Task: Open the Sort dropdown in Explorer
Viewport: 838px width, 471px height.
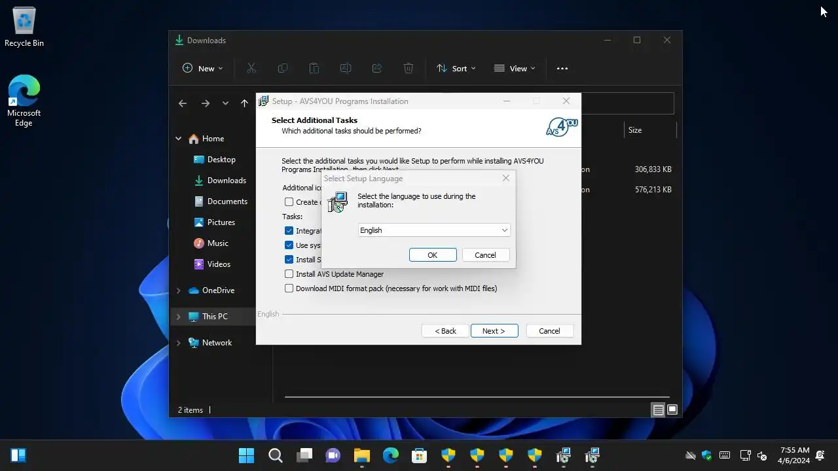Action: point(456,68)
